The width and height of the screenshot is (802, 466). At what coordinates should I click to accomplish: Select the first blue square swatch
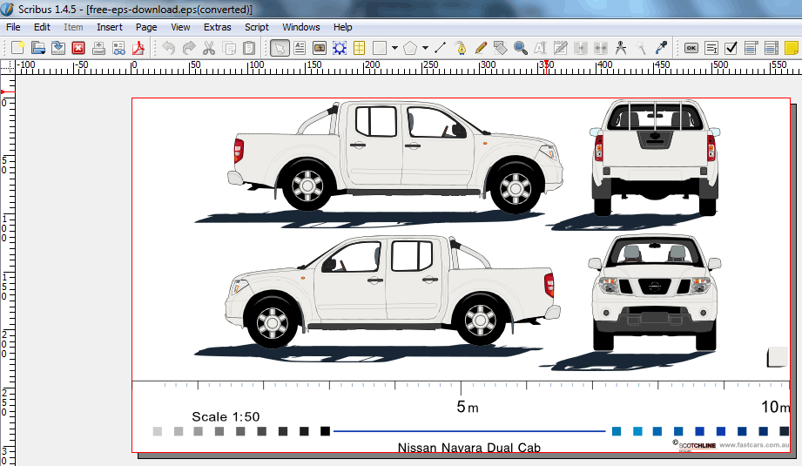click(x=617, y=431)
